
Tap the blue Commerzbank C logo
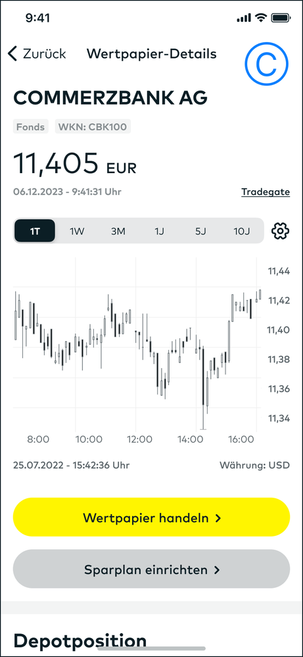(267, 63)
